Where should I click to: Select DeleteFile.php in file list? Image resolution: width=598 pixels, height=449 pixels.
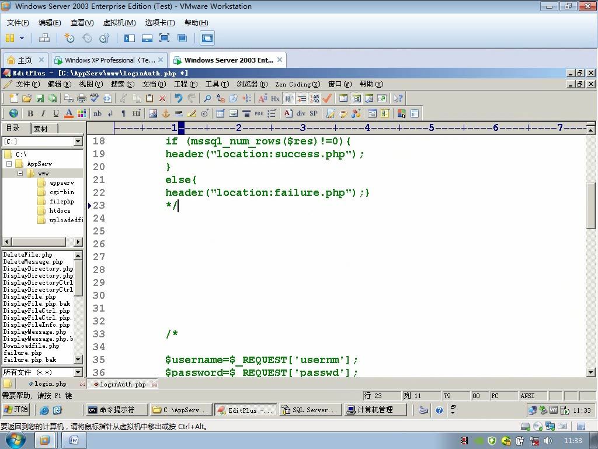[28, 254]
